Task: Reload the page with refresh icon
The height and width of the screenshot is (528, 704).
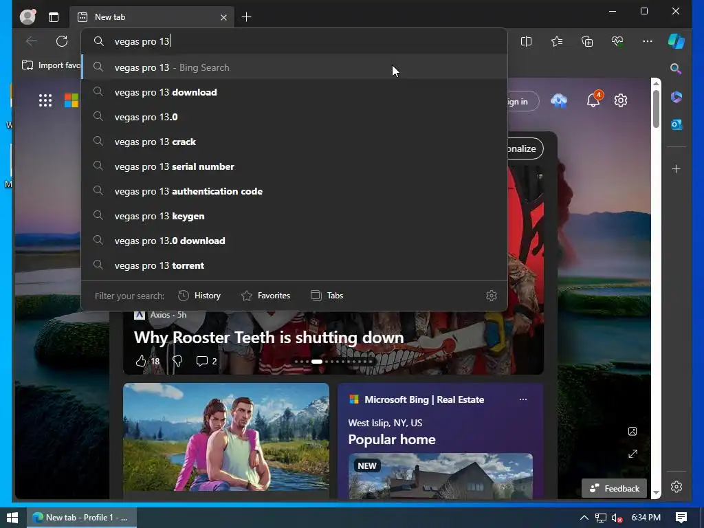Action: point(62,41)
